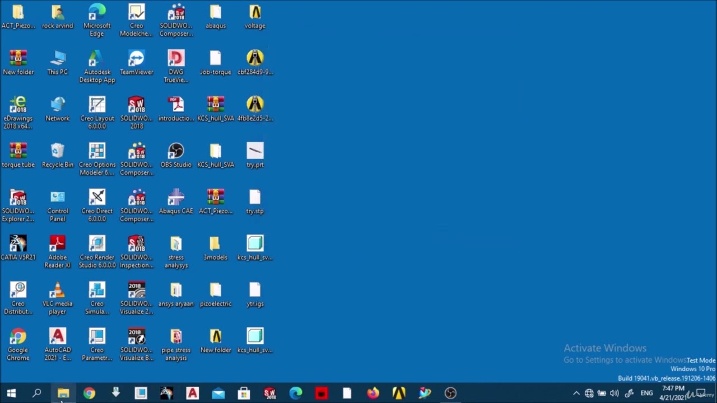Click the network globe tray icon
The height and width of the screenshot is (403, 717).
pyautogui.click(x=589, y=393)
